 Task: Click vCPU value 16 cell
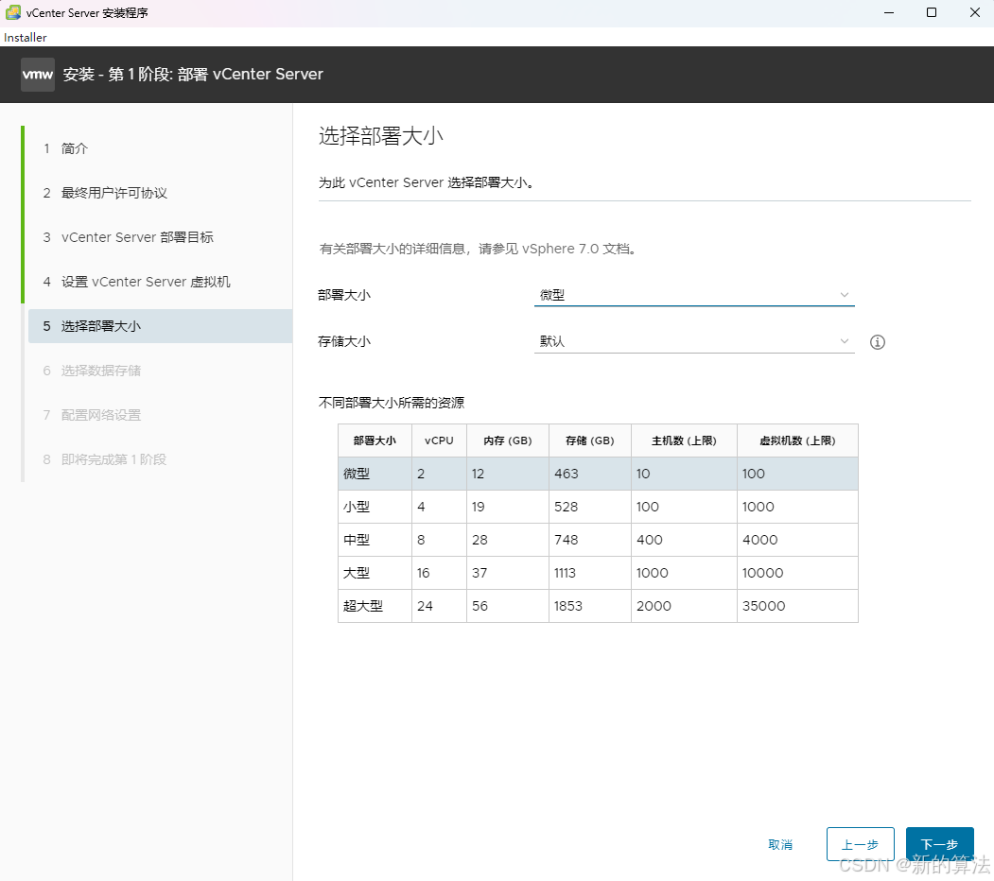(440, 572)
